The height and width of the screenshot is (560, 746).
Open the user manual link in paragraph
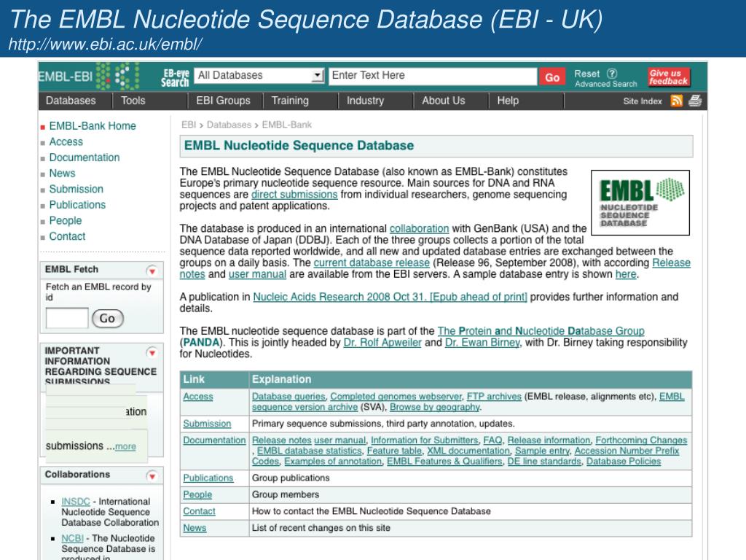point(257,274)
